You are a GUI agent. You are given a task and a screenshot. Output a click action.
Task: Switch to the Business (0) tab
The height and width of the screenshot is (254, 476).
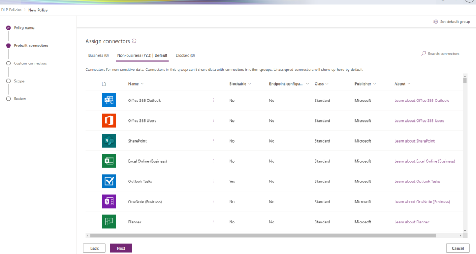click(99, 55)
